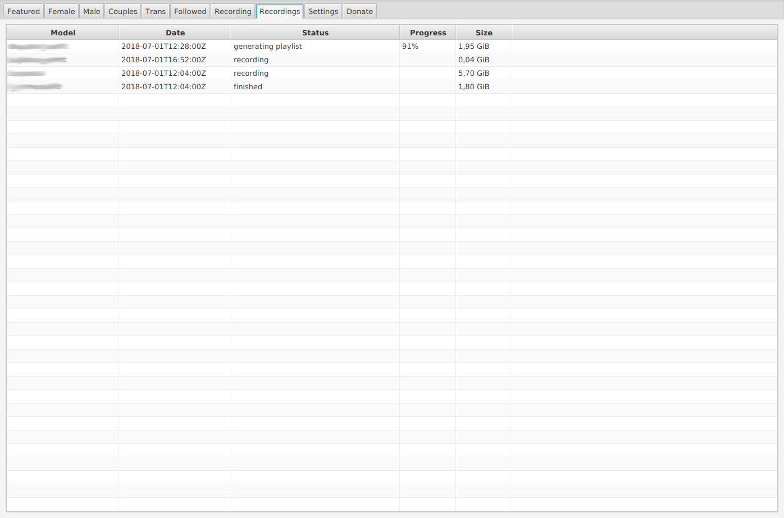Viewport: 784px width, 518px height.
Task: Click the Progress column header
Action: (x=428, y=33)
